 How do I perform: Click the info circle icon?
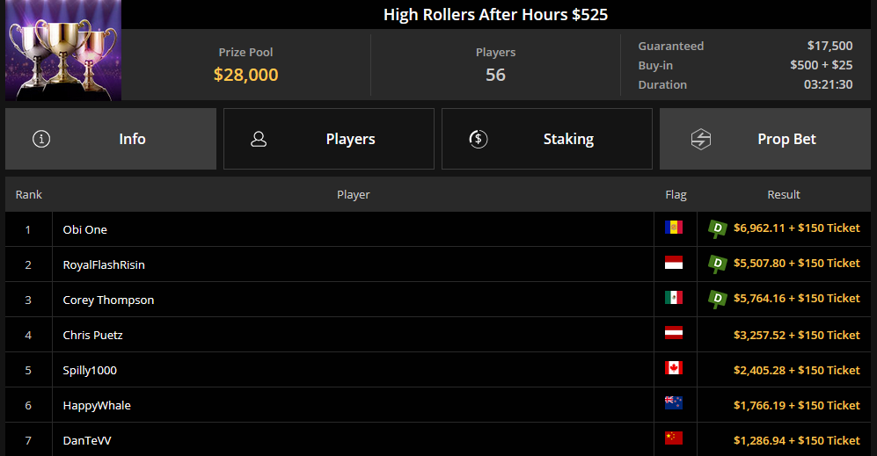click(x=41, y=139)
